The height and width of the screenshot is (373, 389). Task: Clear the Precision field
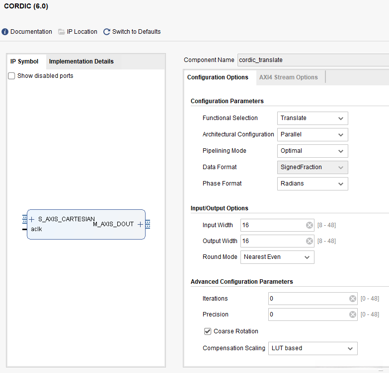(x=353, y=314)
